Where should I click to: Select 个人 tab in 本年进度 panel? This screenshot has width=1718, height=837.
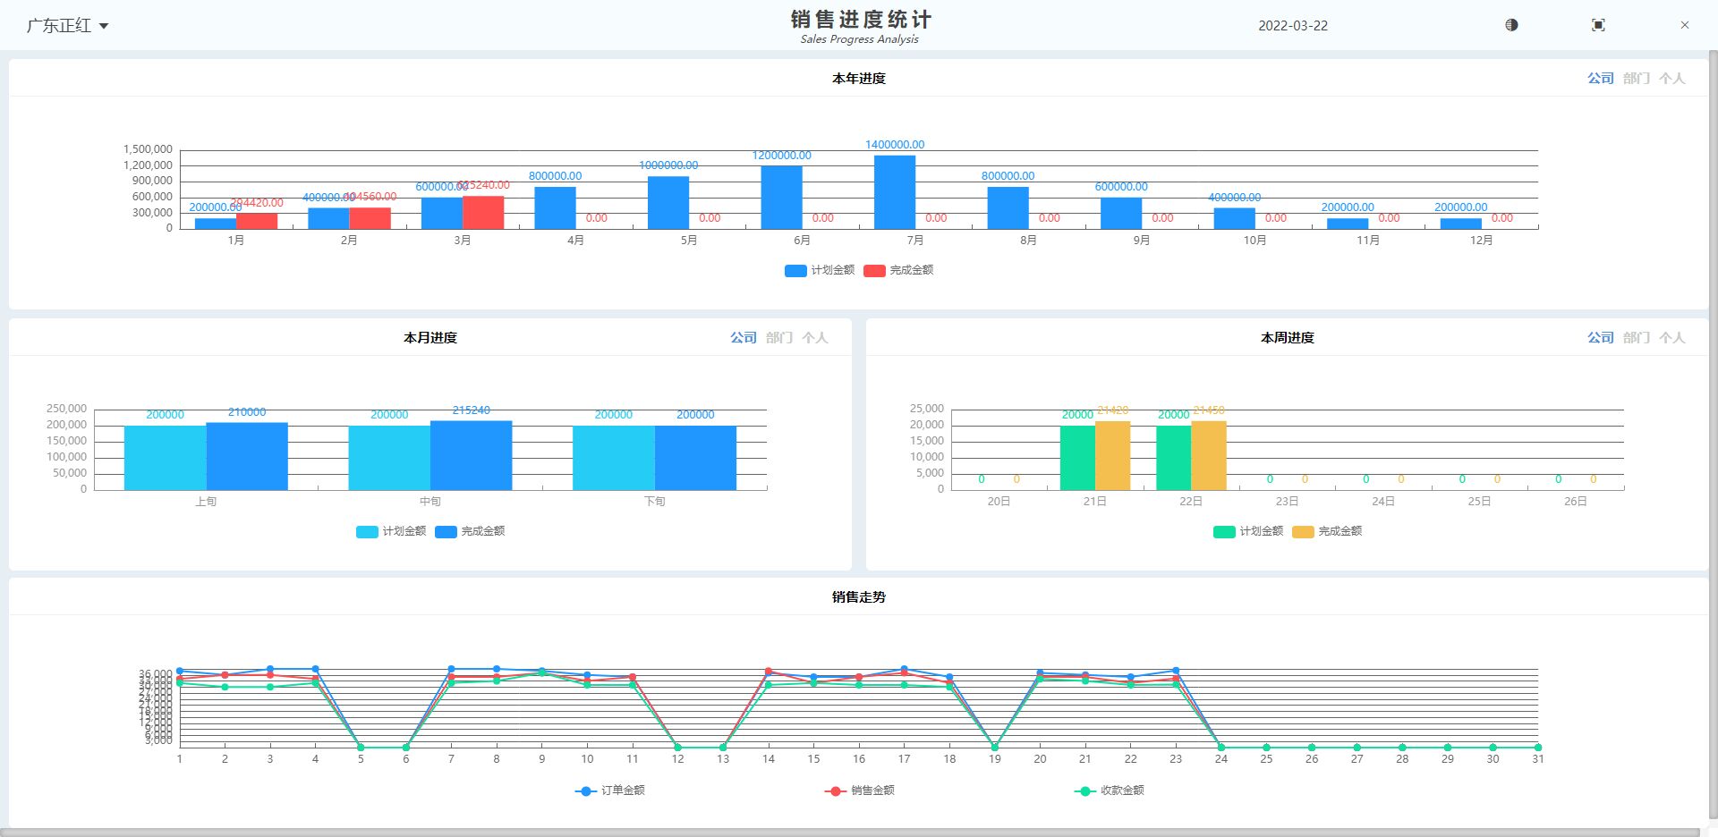[x=1671, y=79]
